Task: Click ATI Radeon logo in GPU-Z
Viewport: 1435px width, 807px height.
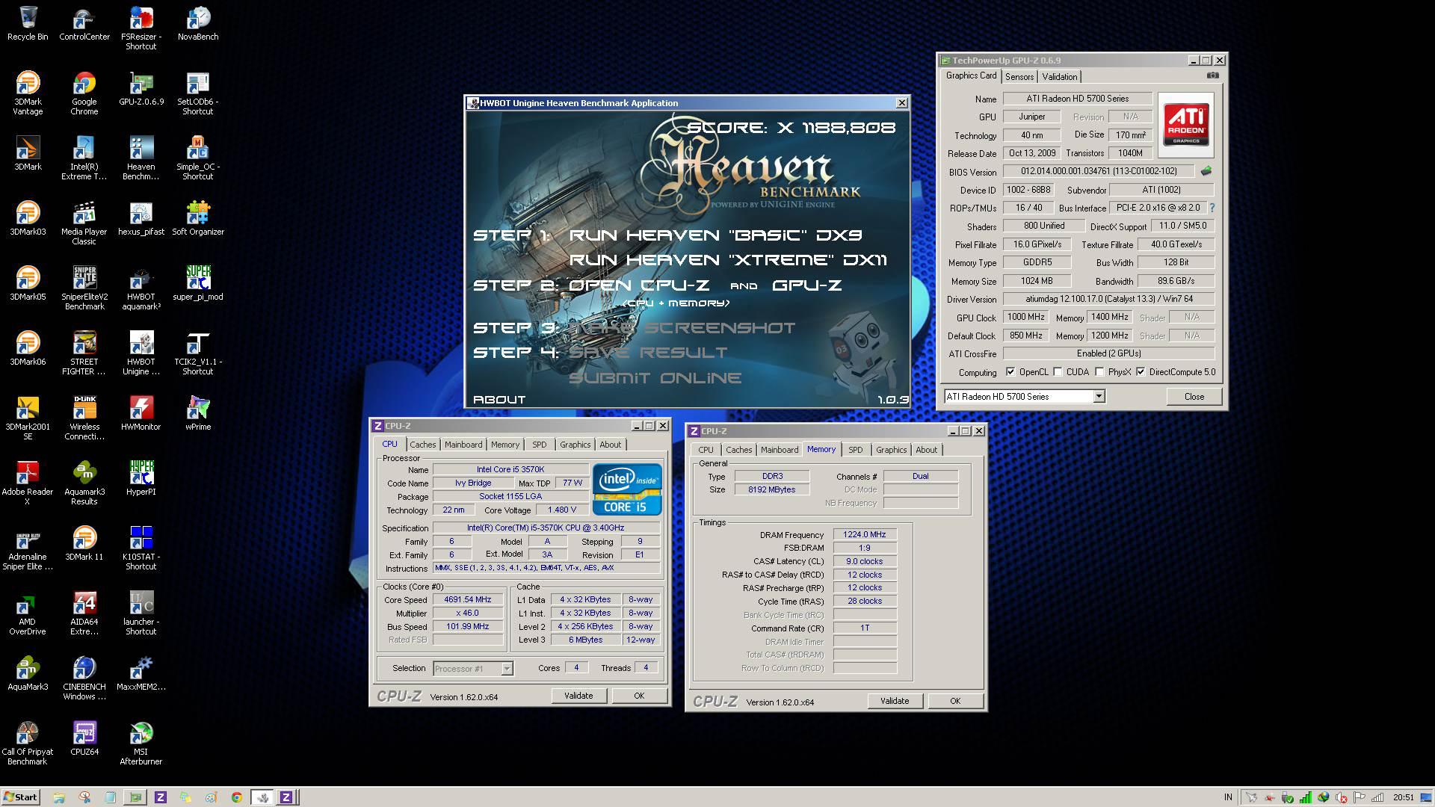Action: coord(1185,125)
